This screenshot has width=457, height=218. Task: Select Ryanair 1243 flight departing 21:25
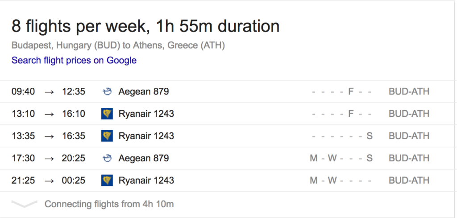(x=227, y=181)
